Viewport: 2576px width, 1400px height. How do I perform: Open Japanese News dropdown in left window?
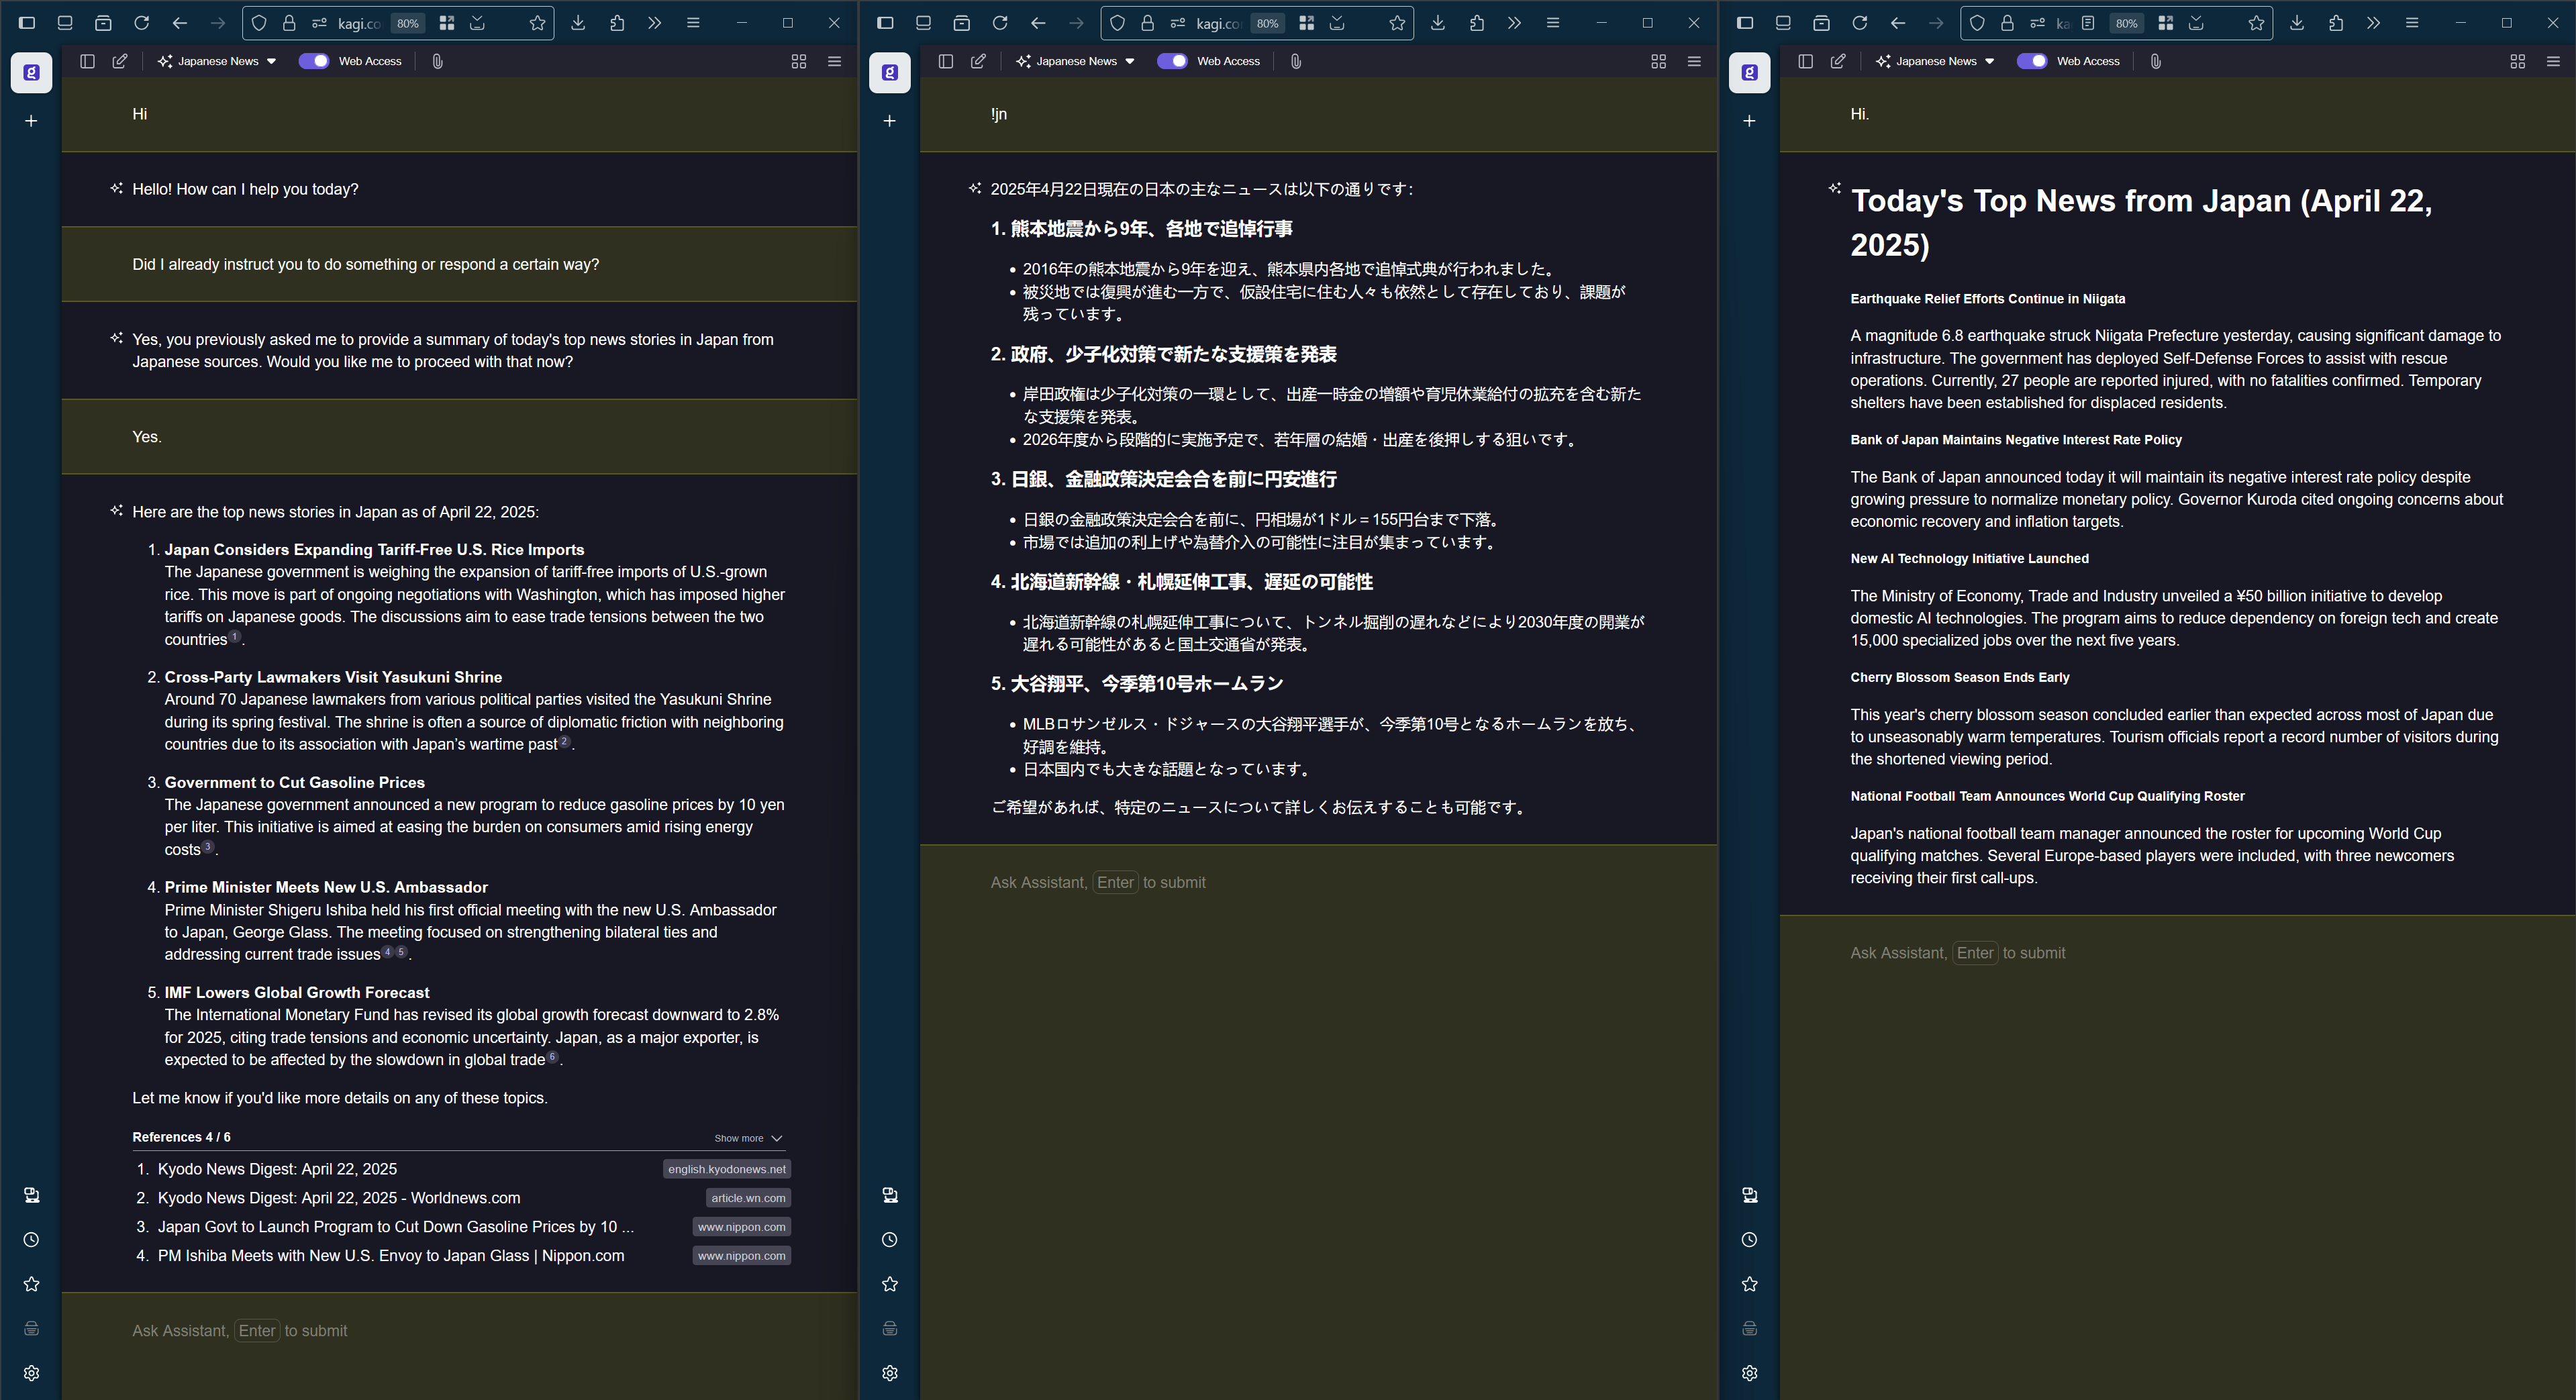[217, 61]
